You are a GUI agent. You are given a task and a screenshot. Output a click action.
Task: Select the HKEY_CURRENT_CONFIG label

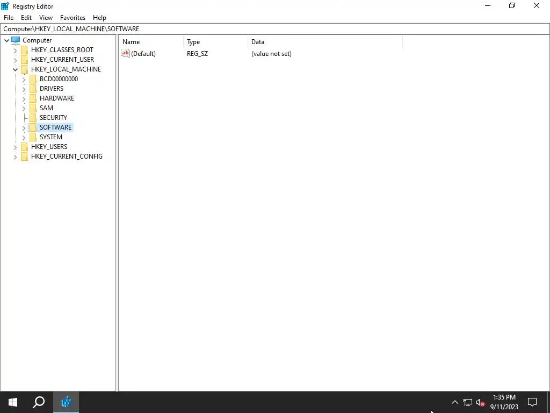[67, 156]
